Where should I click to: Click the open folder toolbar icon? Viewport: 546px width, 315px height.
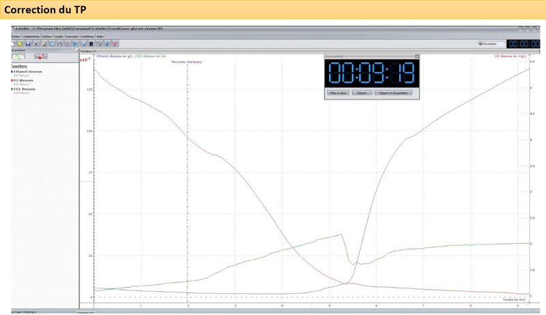click(20, 43)
